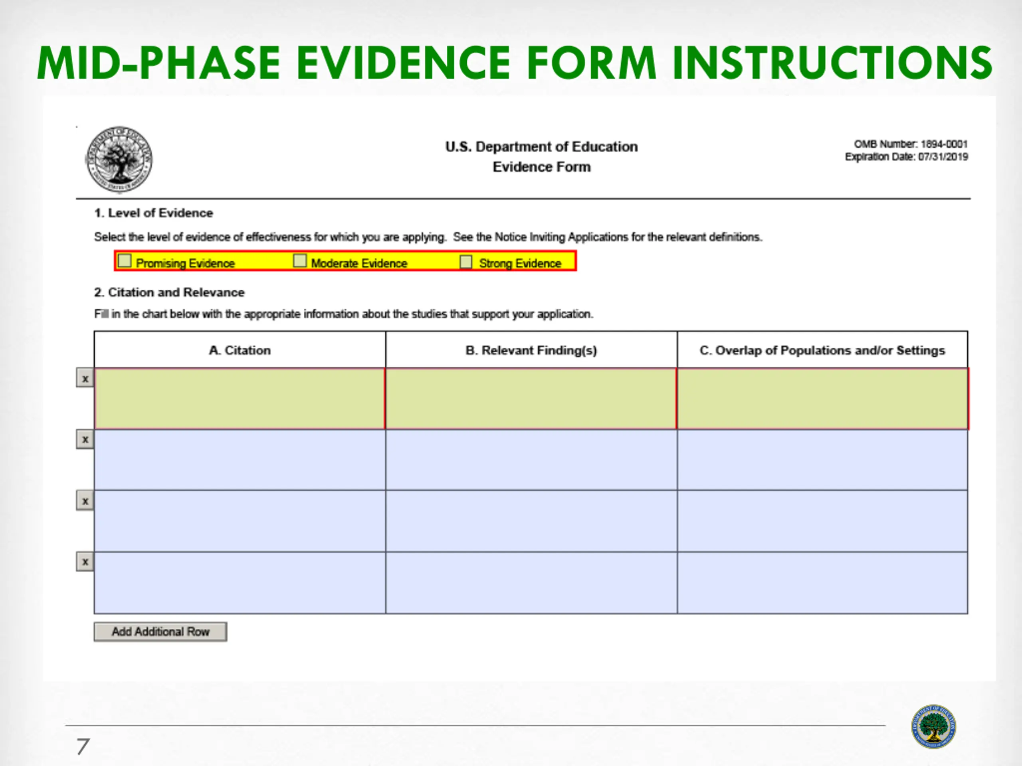Click the slide title 'MID-PHASE EVIDENCE FORM INSTRUCTIONS'
The image size is (1022, 766).
tap(515, 63)
